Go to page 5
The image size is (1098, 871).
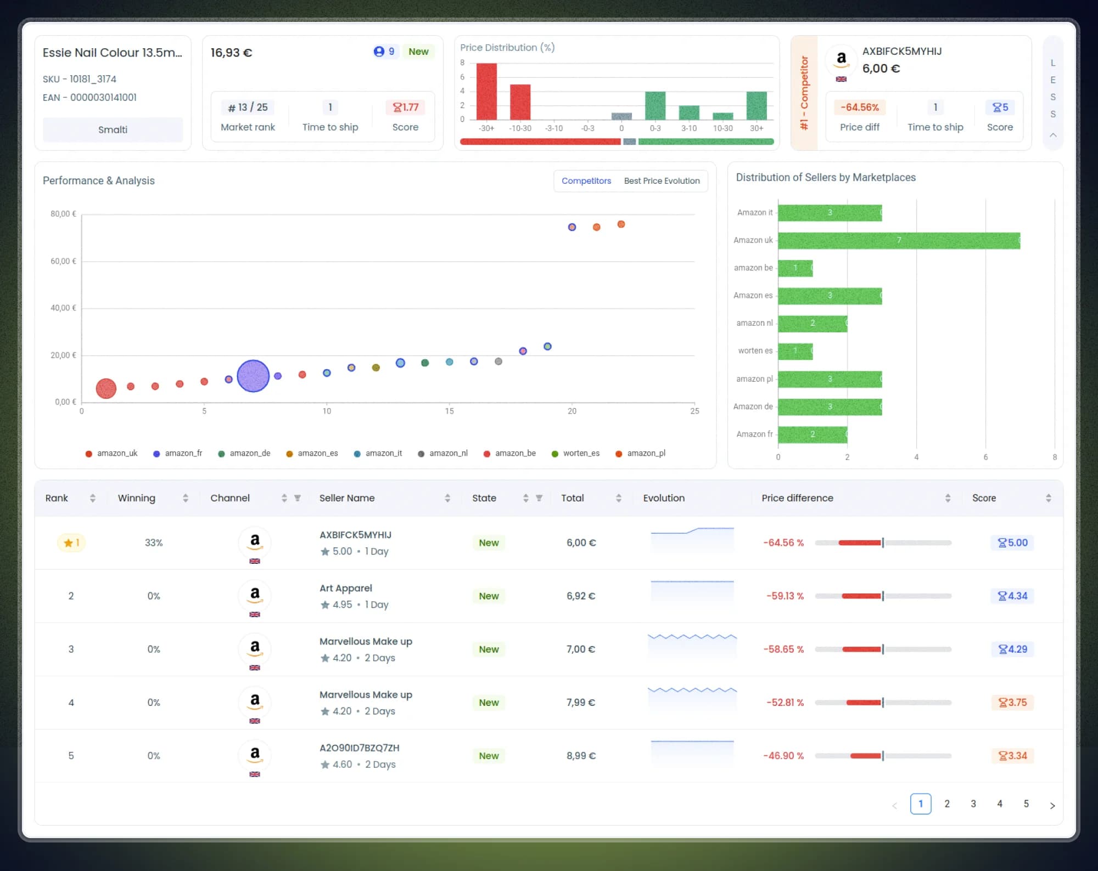(1026, 804)
